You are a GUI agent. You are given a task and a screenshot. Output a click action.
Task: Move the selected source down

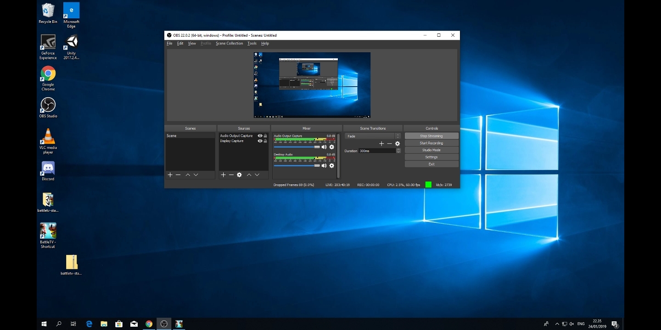pos(257,175)
